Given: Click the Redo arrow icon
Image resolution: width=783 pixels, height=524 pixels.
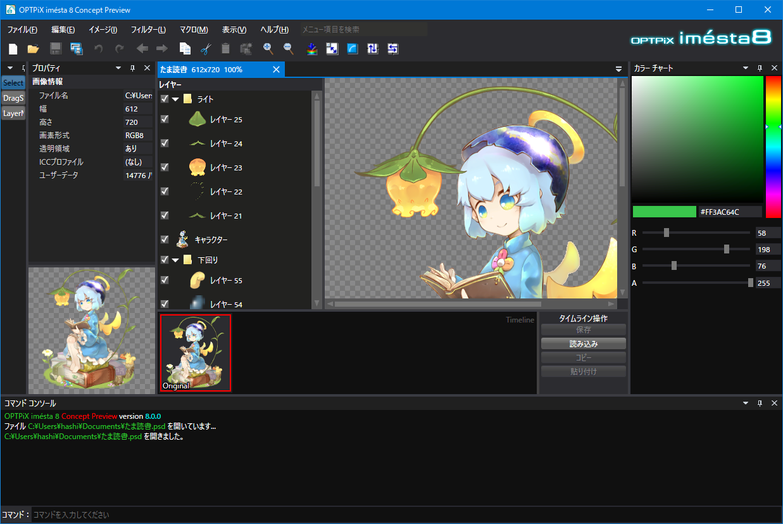Looking at the screenshot, I should click(x=119, y=49).
